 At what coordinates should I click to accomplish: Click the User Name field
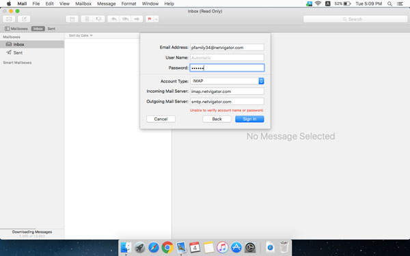coord(227,58)
